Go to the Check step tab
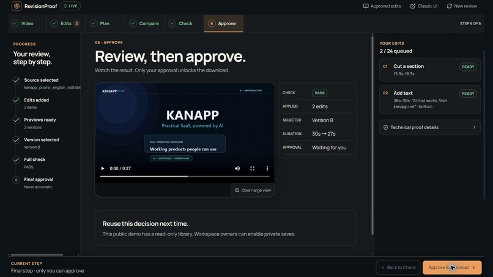493x277 pixels. click(184, 24)
